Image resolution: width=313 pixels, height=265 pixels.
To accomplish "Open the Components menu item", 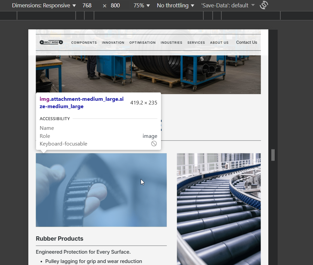I will pyautogui.click(x=84, y=43).
